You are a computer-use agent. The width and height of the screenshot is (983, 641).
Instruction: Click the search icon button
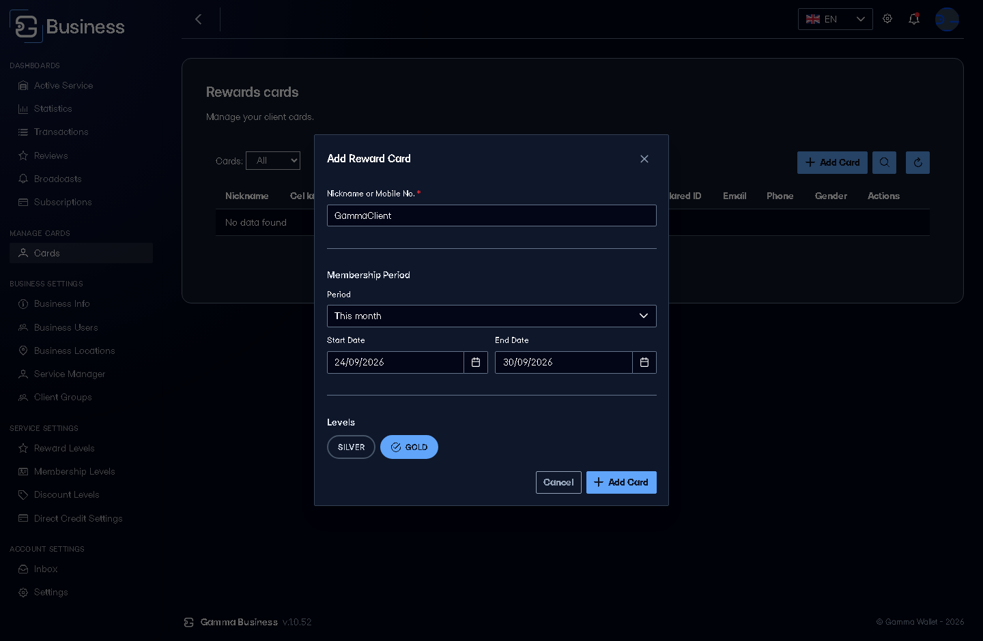(x=884, y=162)
